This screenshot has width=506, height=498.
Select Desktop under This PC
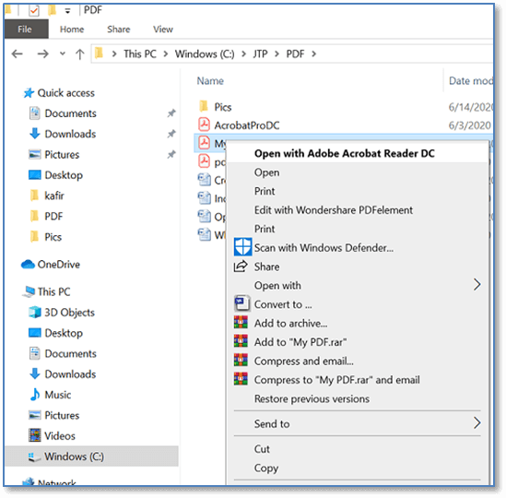tap(64, 333)
